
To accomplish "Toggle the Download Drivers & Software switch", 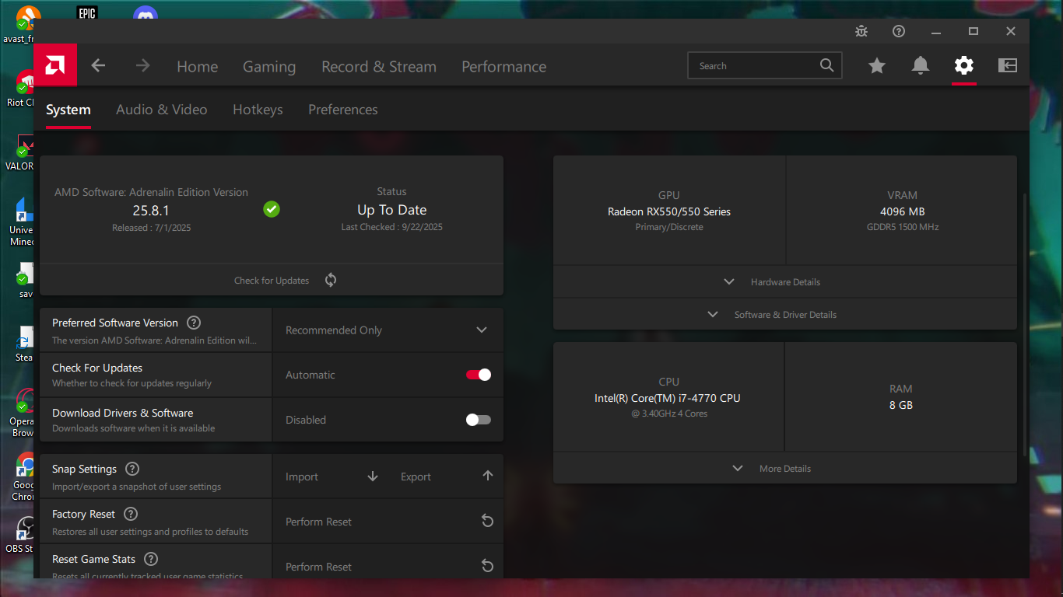I will click(x=479, y=420).
